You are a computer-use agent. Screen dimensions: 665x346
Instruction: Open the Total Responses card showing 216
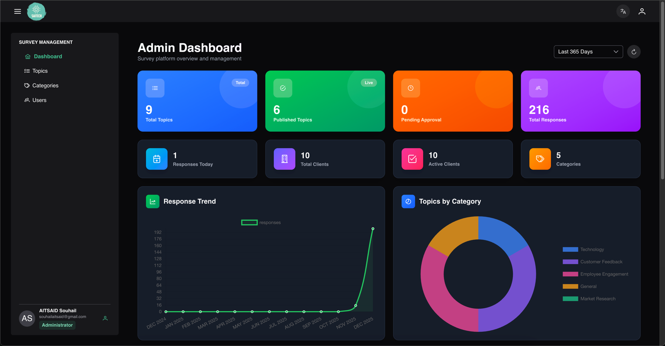pos(581,101)
